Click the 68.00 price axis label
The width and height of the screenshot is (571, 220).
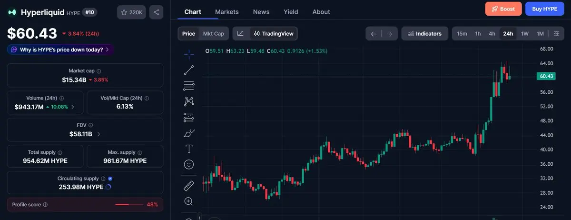[546, 49]
